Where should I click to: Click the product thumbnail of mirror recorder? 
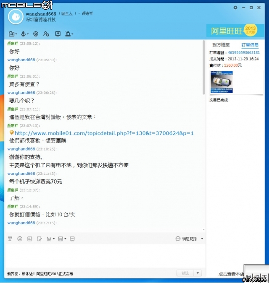click(222, 82)
